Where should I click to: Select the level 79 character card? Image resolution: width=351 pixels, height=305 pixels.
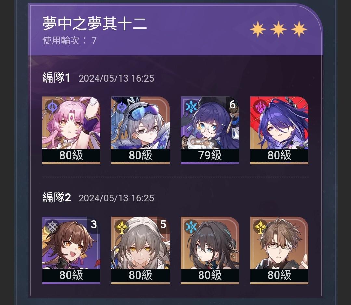210,130
